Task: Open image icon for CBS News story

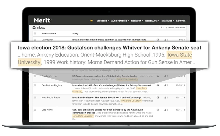Action: coord(158,110)
